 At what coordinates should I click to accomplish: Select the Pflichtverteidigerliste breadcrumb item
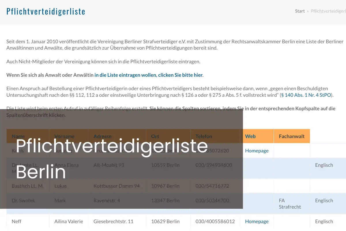coord(329,11)
